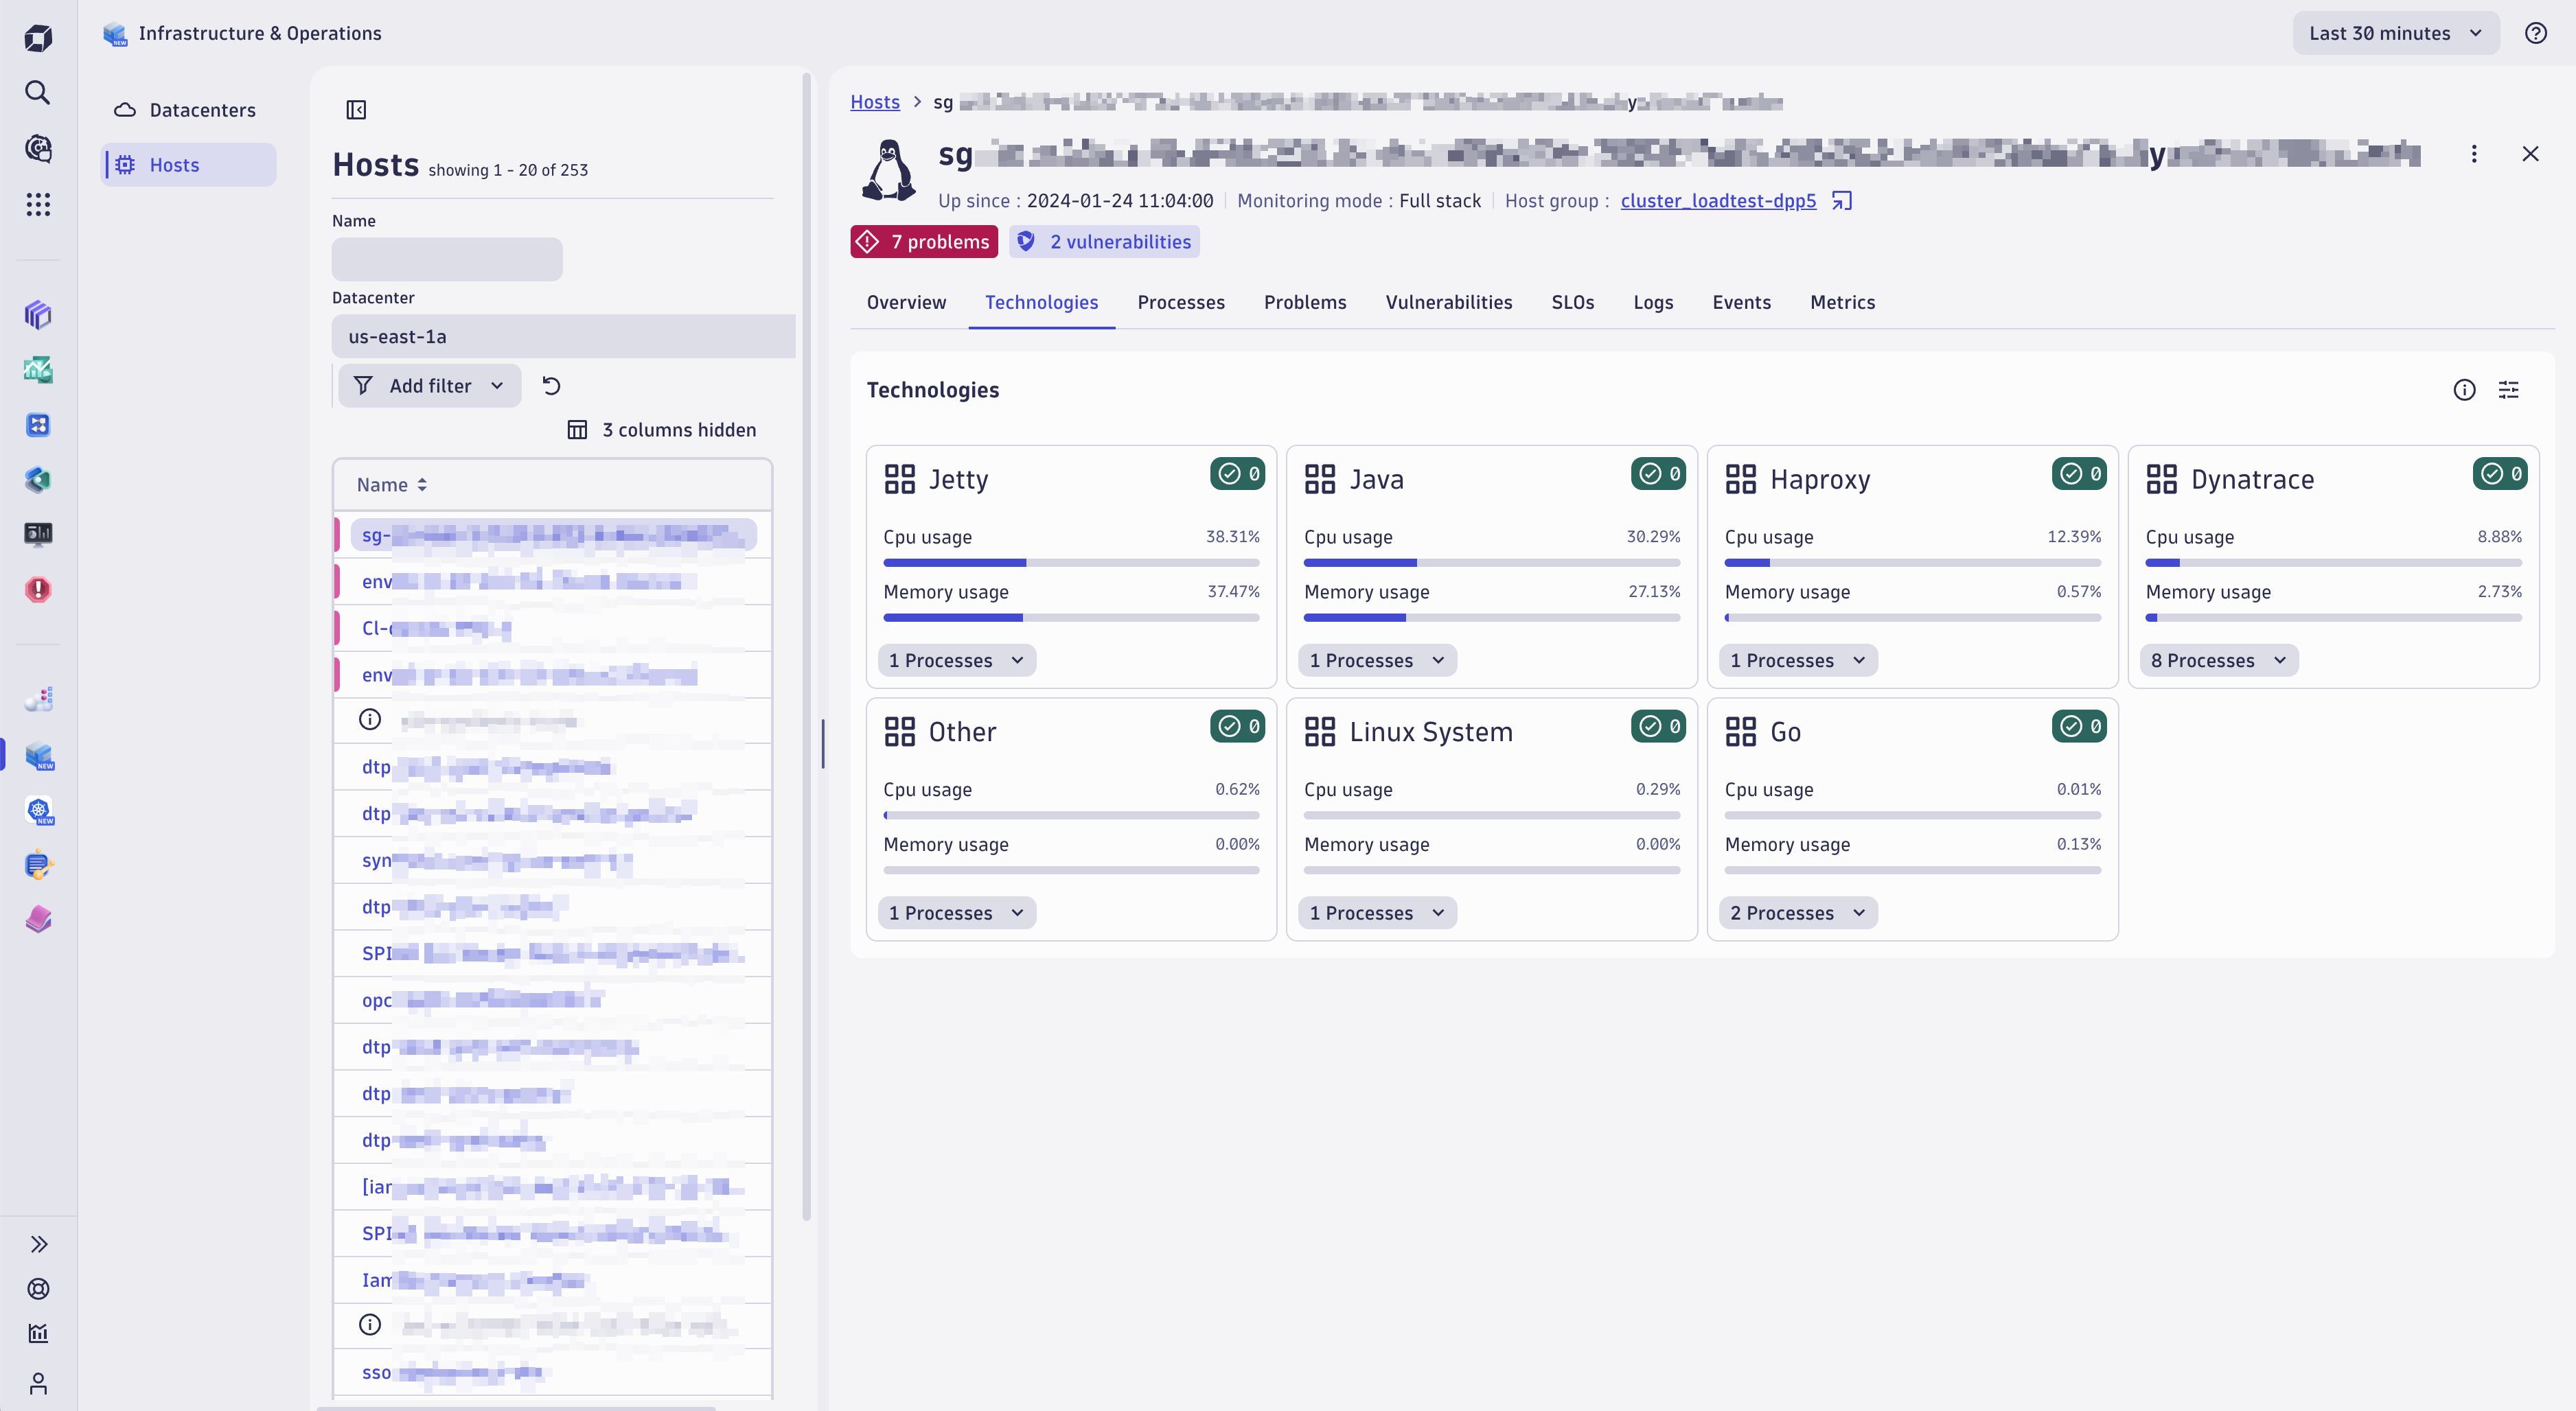The width and height of the screenshot is (2576, 1411).
Task: Sort the hosts table by Name
Action: [x=392, y=485]
